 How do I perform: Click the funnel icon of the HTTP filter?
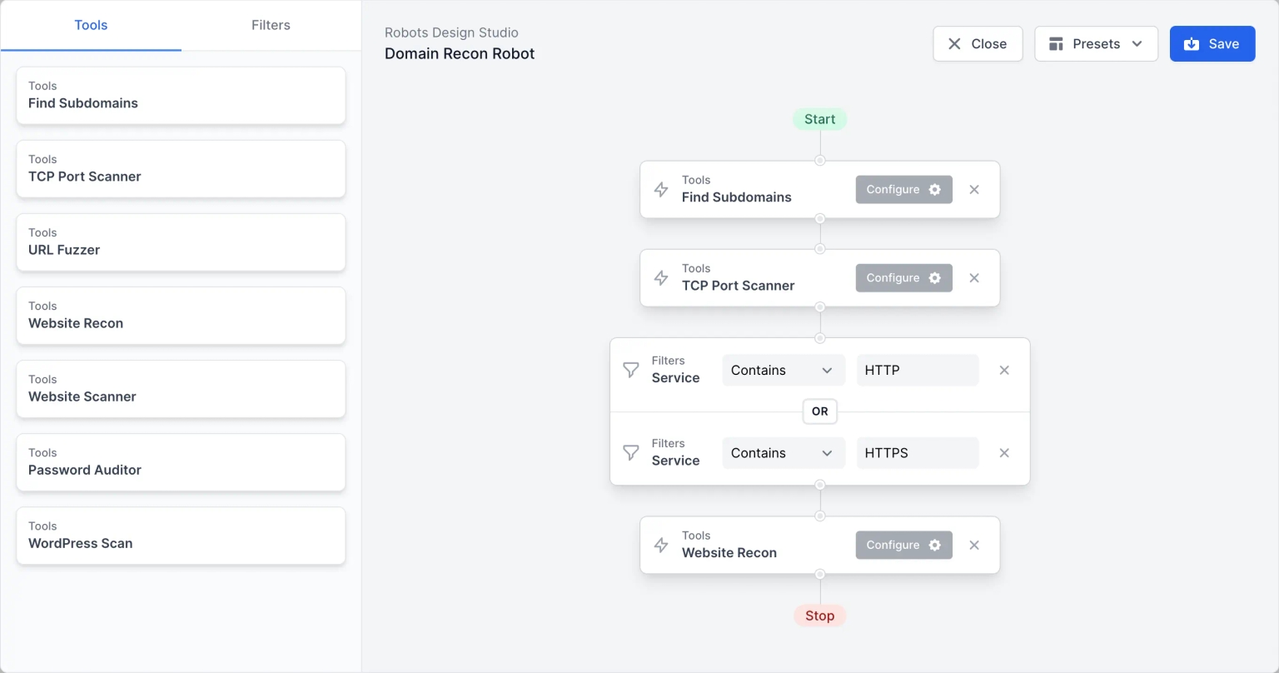(x=631, y=370)
